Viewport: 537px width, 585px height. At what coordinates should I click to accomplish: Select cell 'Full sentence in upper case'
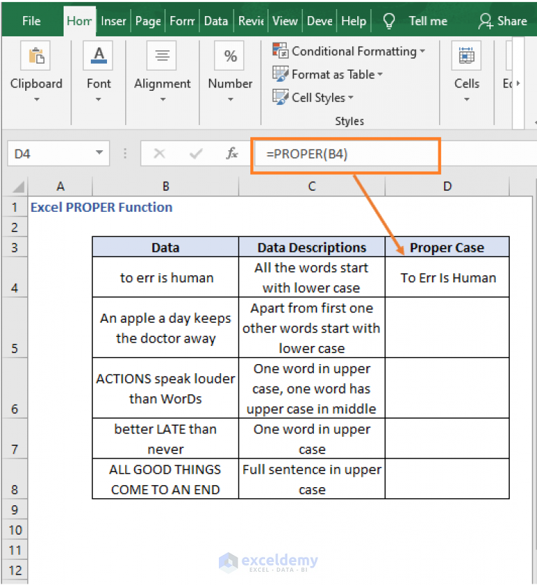tap(312, 479)
